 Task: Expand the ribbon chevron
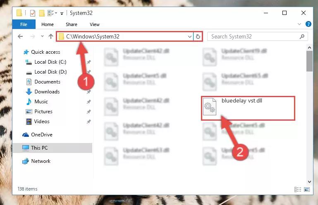[299, 24]
